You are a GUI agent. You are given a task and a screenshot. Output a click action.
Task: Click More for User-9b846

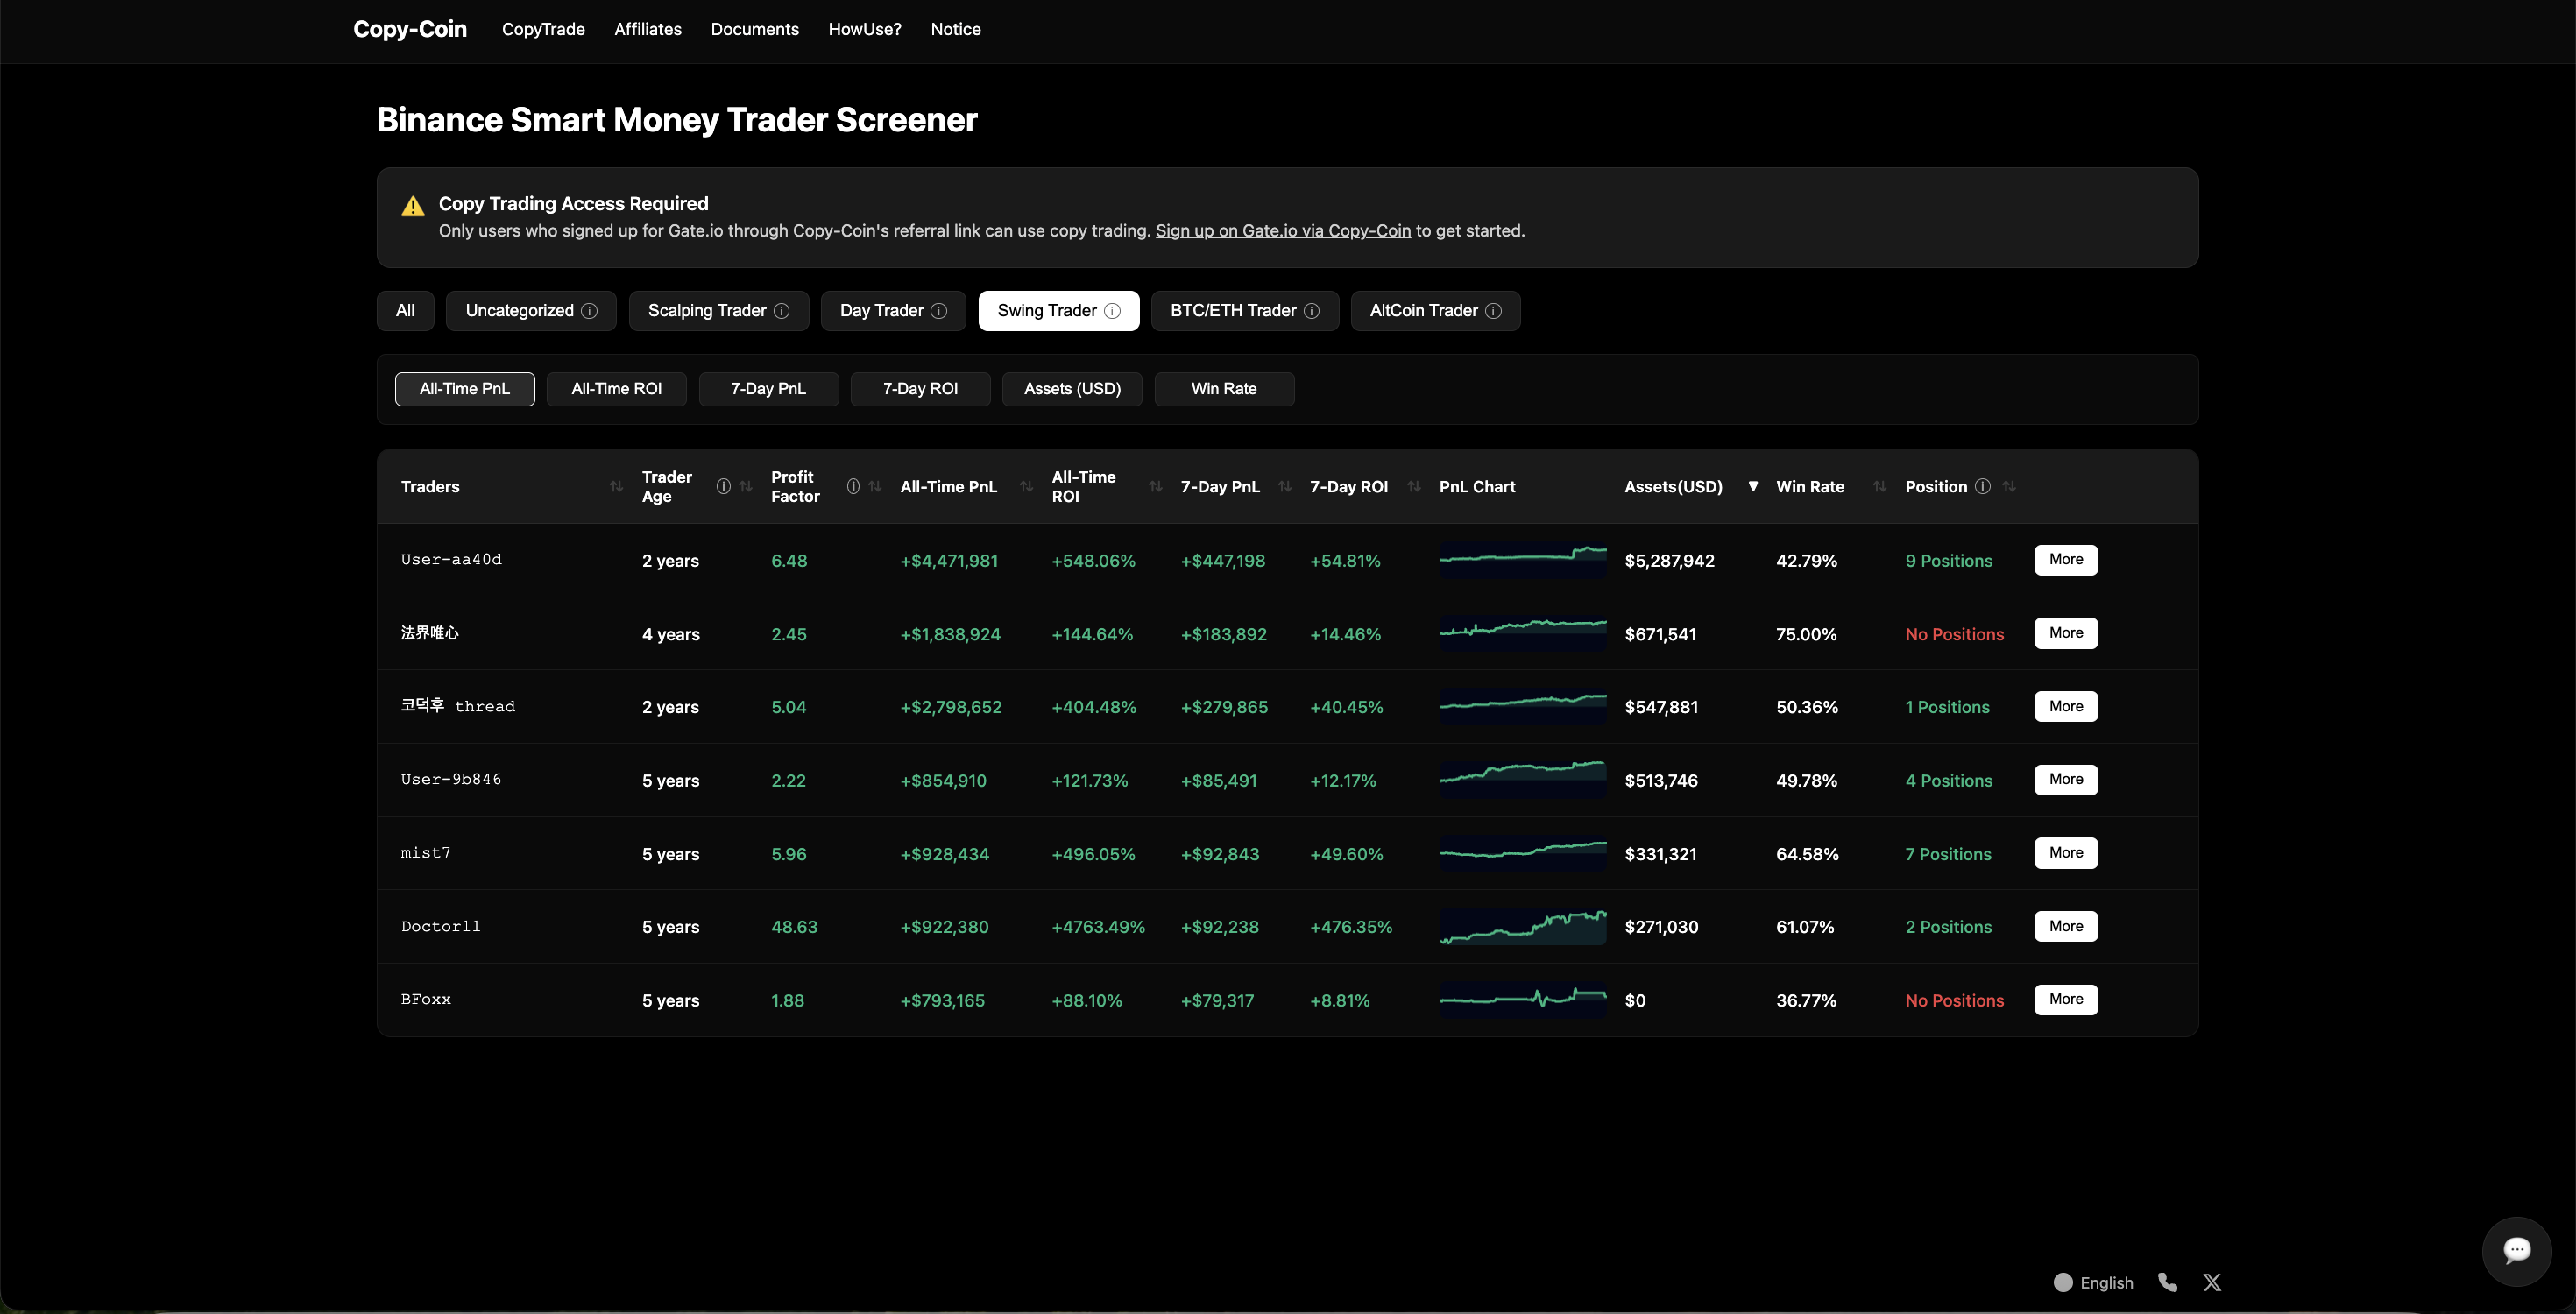click(x=2066, y=780)
